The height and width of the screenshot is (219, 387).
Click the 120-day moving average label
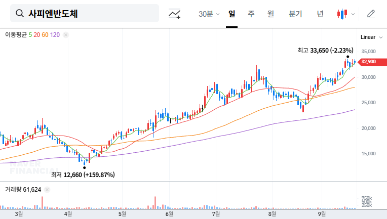55,35
